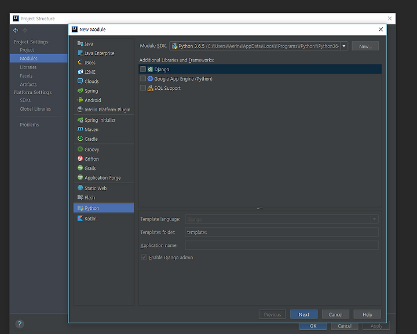Open Global Libraries settings item
The image size is (417, 334).
[x=35, y=109]
